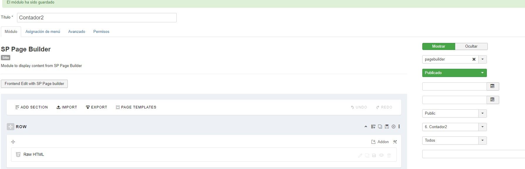The image size is (525, 169).
Task: Select Ocultar to hide module title
Action: tap(471, 46)
